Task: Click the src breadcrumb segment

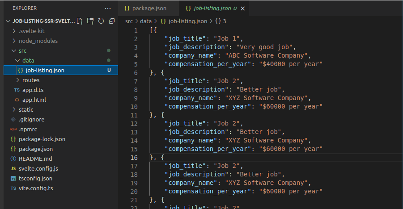Action: click(129, 21)
